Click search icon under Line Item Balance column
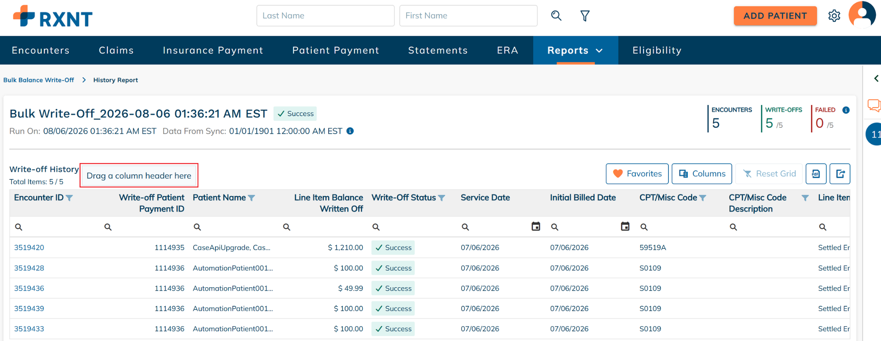881x341 pixels. [x=286, y=227]
